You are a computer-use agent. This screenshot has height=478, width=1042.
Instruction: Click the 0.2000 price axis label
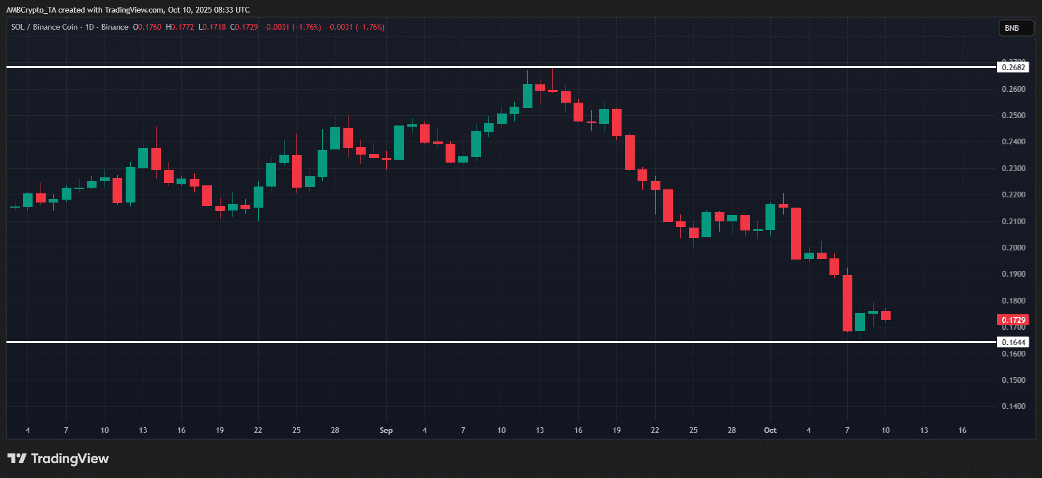[x=1013, y=248]
